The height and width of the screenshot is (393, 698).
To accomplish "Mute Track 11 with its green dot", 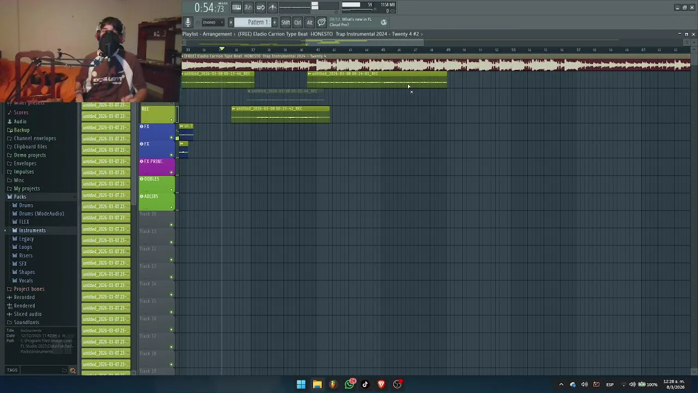I will pyautogui.click(x=171, y=242).
